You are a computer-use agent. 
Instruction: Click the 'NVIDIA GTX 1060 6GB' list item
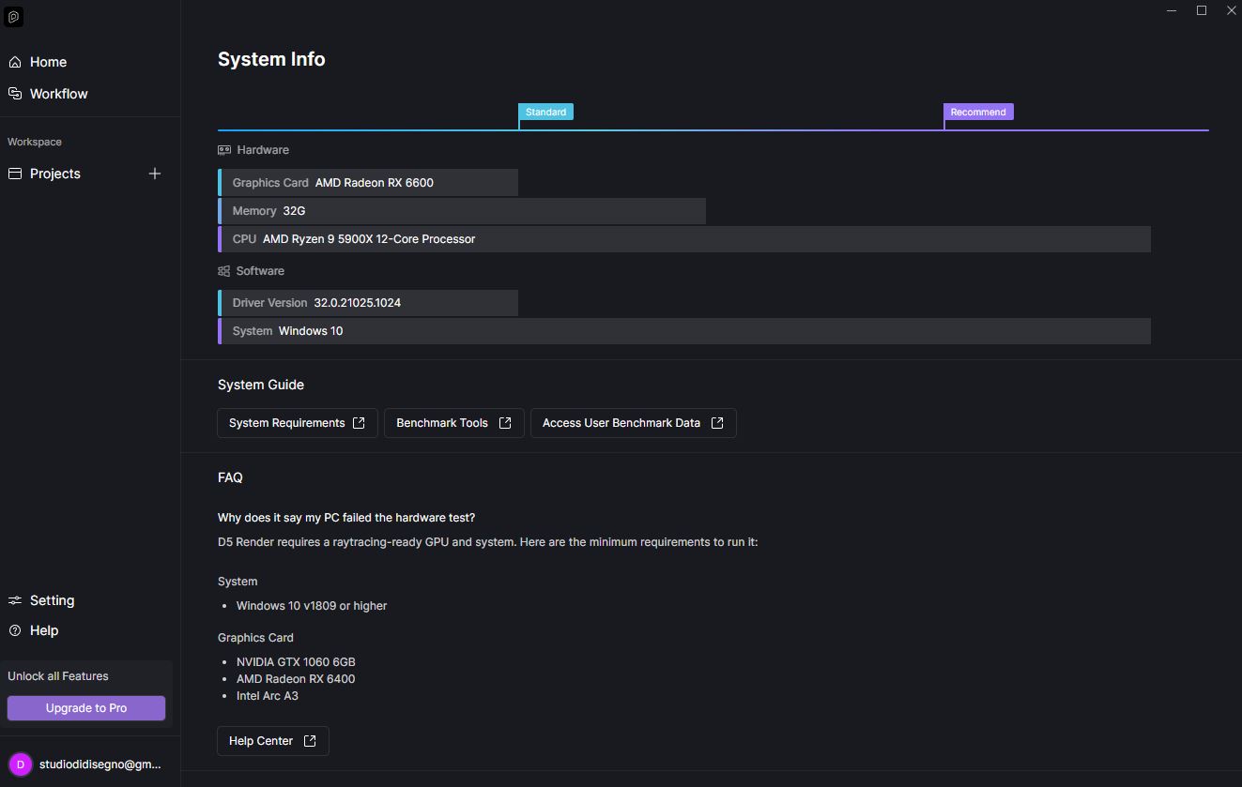[x=296, y=662]
